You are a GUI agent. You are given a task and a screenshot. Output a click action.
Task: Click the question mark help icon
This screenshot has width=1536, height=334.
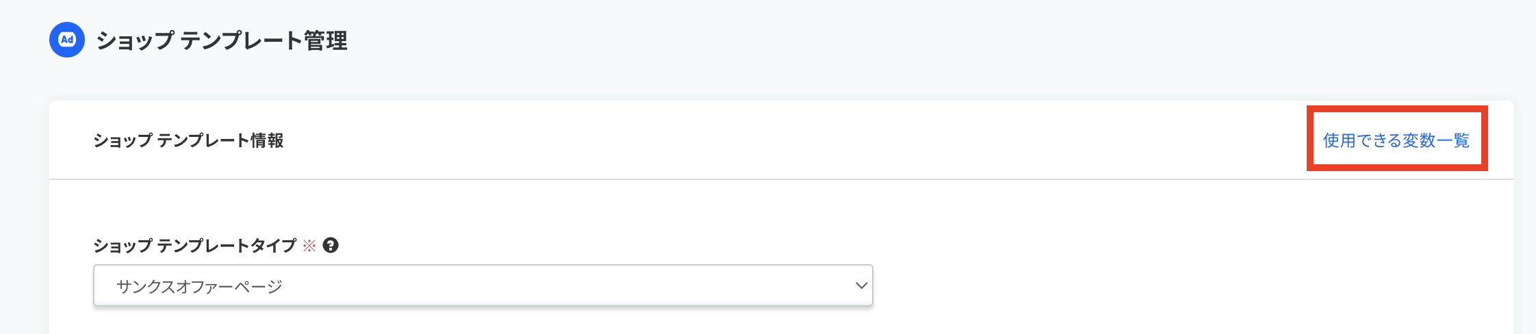331,245
